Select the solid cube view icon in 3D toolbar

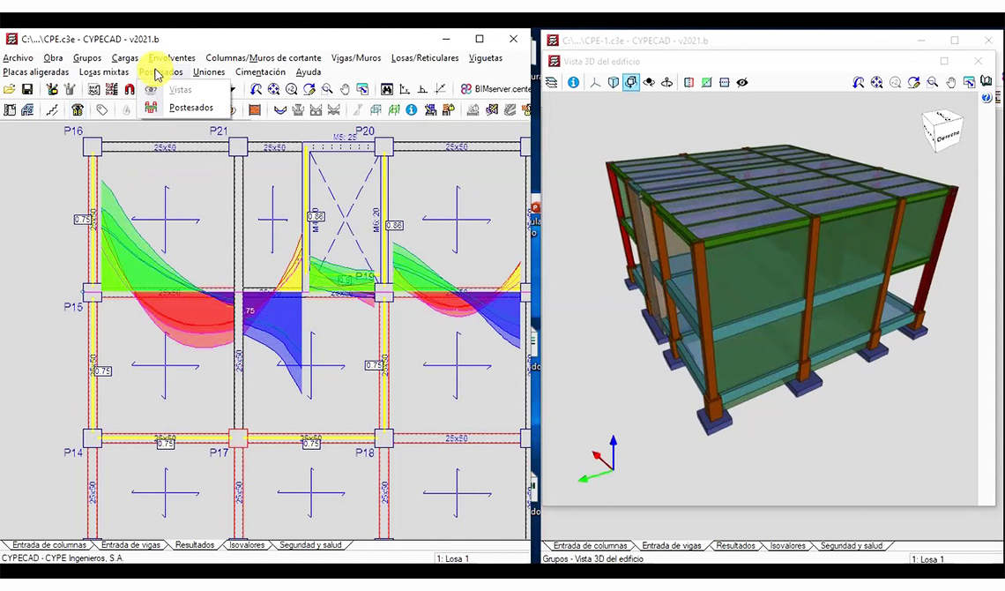(x=614, y=82)
